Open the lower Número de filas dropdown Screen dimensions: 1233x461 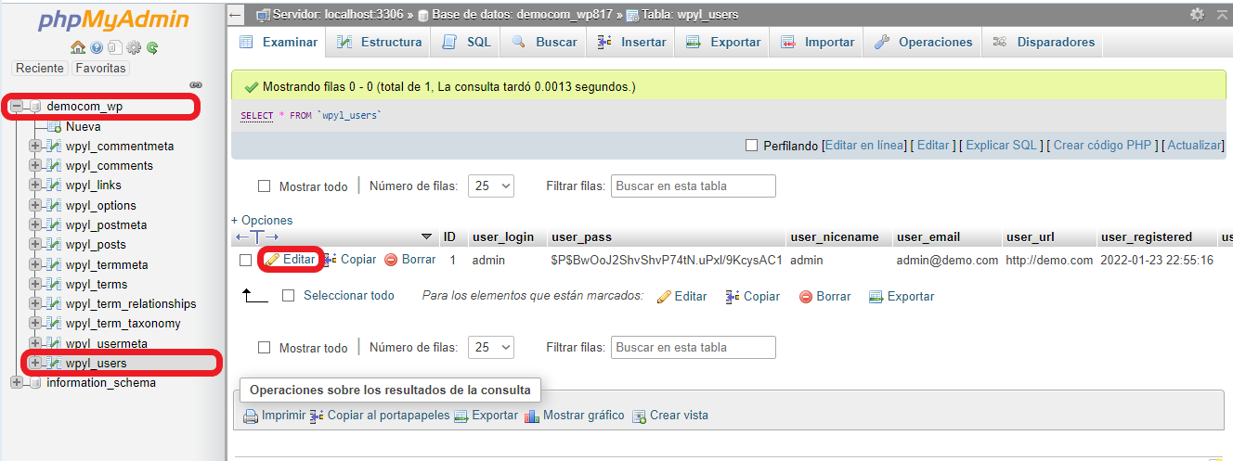point(491,348)
